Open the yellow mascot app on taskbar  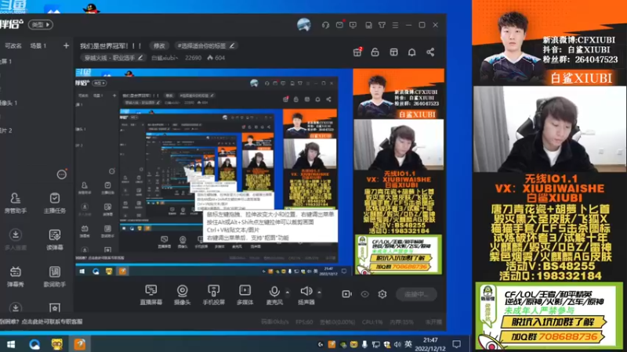56,344
